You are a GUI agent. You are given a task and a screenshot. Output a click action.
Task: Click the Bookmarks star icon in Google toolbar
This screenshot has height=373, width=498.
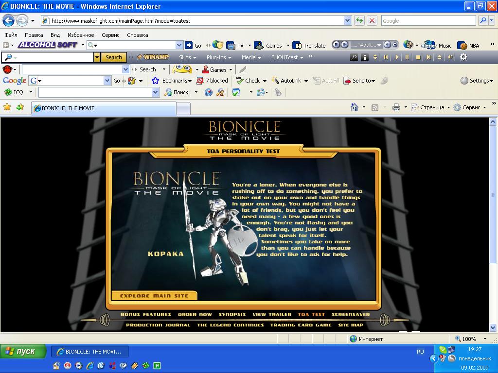(x=155, y=81)
